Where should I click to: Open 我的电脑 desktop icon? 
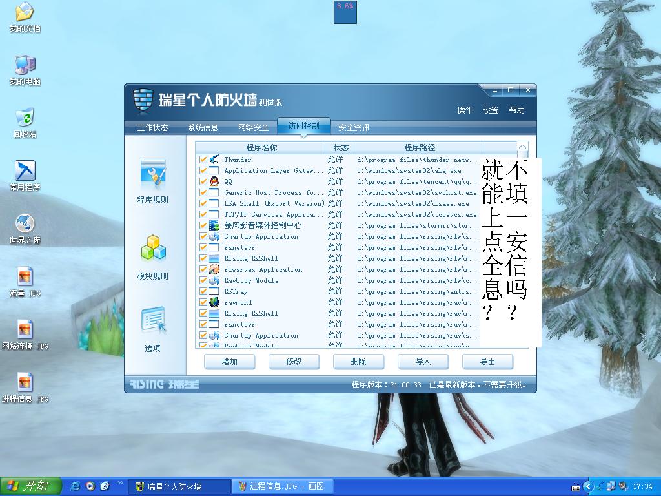[x=25, y=70]
